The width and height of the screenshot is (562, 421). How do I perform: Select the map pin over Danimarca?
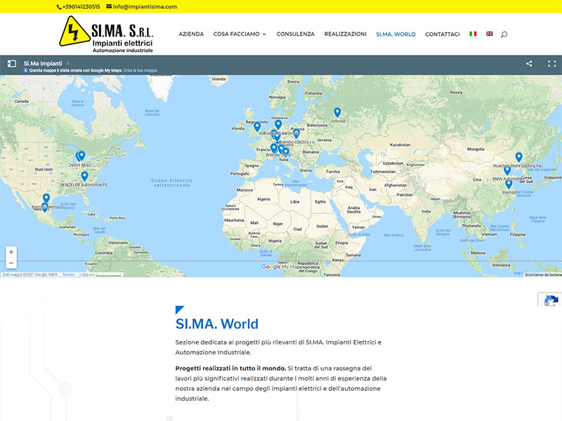(x=278, y=125)
